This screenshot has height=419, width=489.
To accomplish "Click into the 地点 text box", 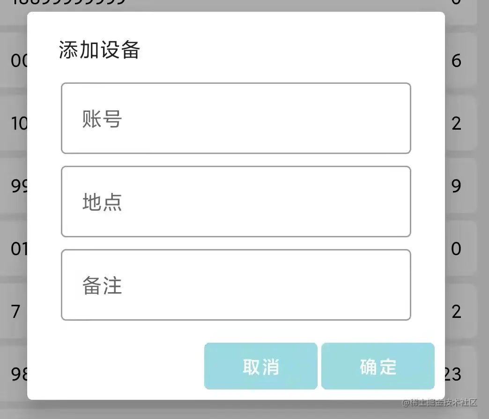I will (x=236, y=202).
